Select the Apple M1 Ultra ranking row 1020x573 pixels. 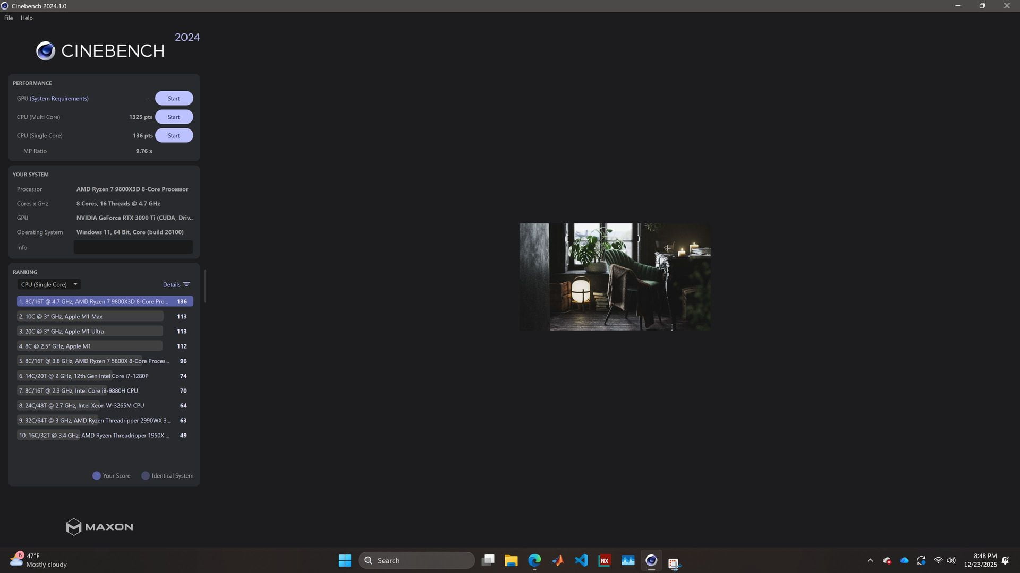pos(105,331)
